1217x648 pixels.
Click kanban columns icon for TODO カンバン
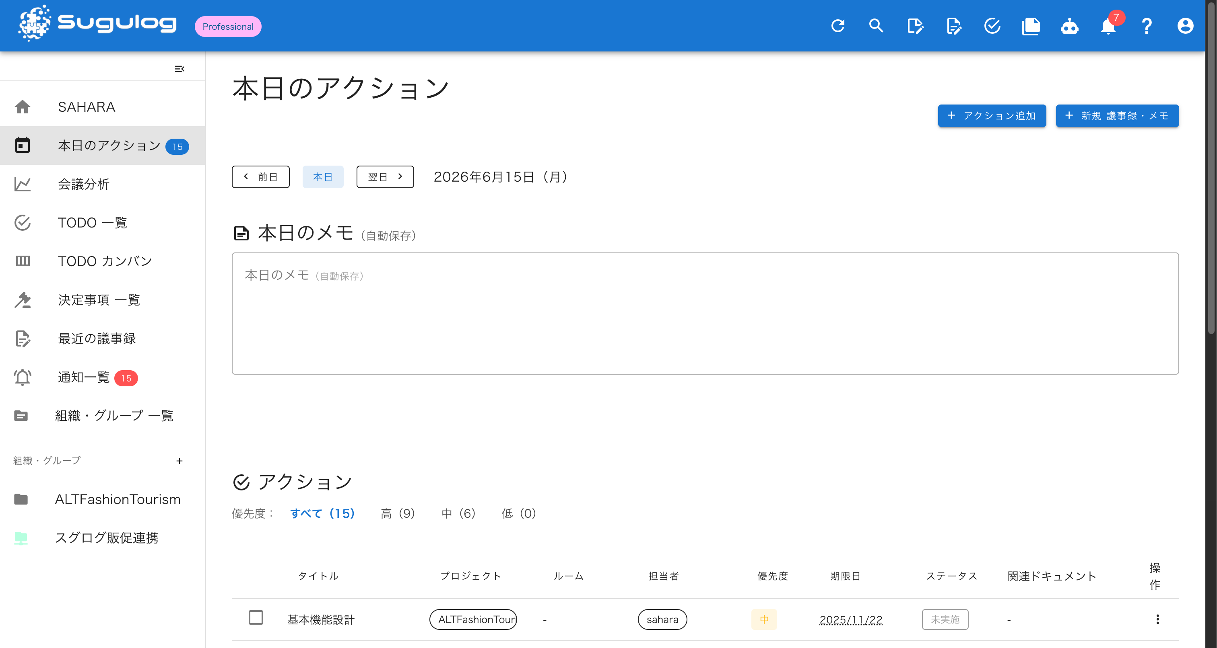click(x=22, y=261)
